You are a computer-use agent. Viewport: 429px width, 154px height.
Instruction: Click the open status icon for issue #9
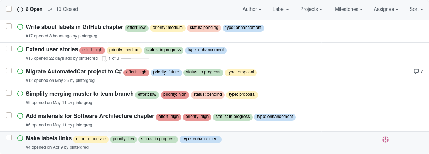20,94
